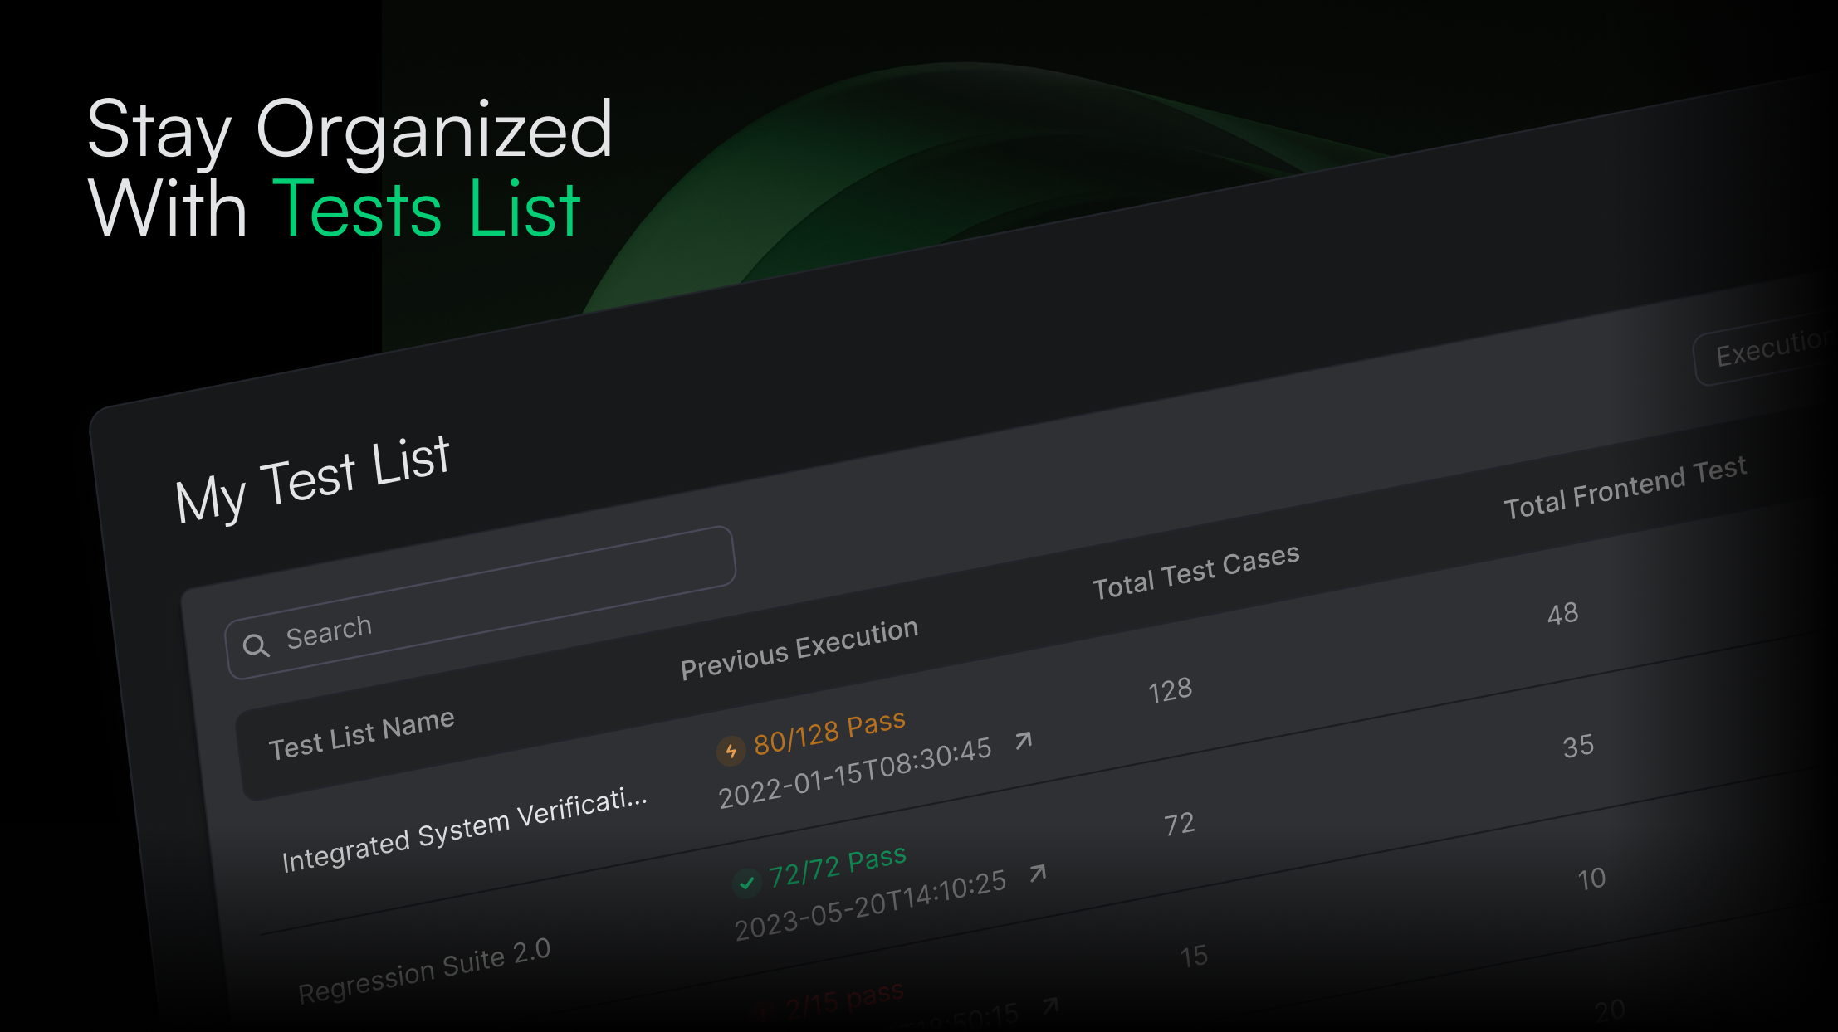Click the 2/15 pass result text
The height and width of the screenshot is (1032, 1838).
(x=843, y=1000)
